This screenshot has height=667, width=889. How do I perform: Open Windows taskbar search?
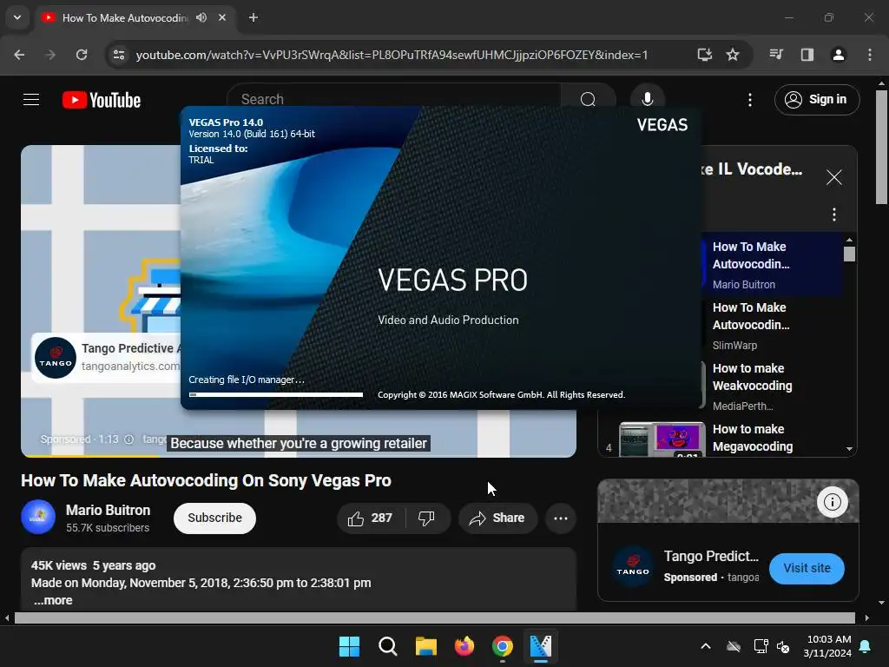point(388,646)
